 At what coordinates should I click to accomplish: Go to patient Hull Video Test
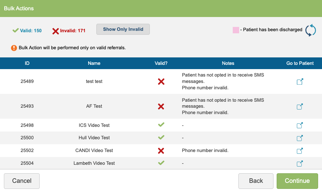tap(300, 138)
